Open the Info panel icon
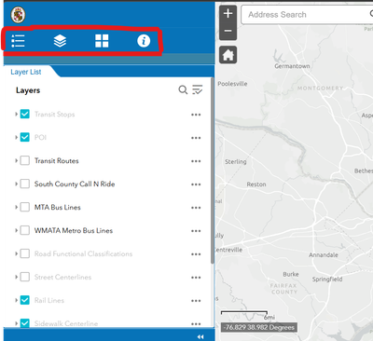Screen dimensions: 373x341 [144, 41]
